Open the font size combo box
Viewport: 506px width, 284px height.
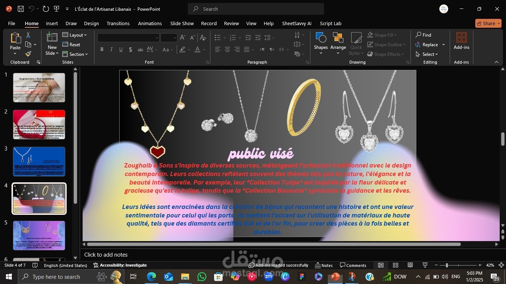tap(169, 38)
